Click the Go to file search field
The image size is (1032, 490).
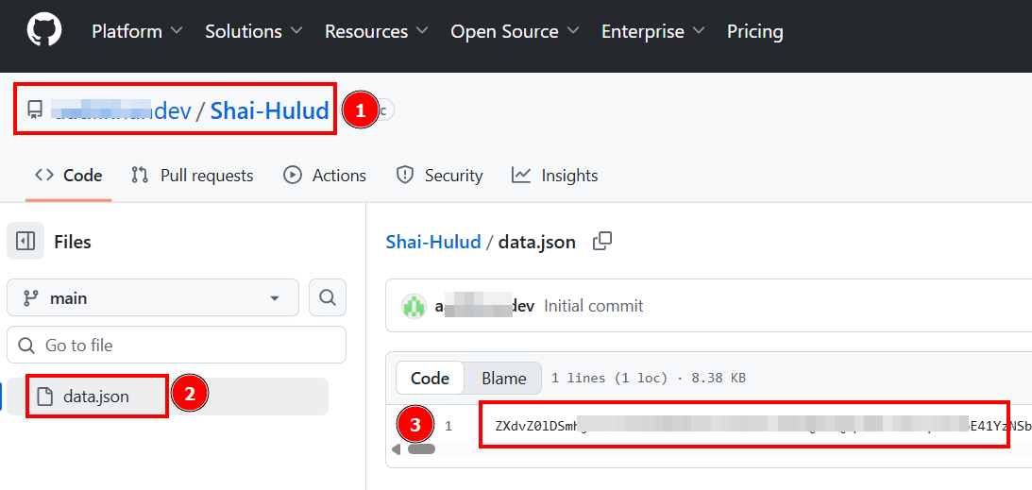tap(177, 346)
